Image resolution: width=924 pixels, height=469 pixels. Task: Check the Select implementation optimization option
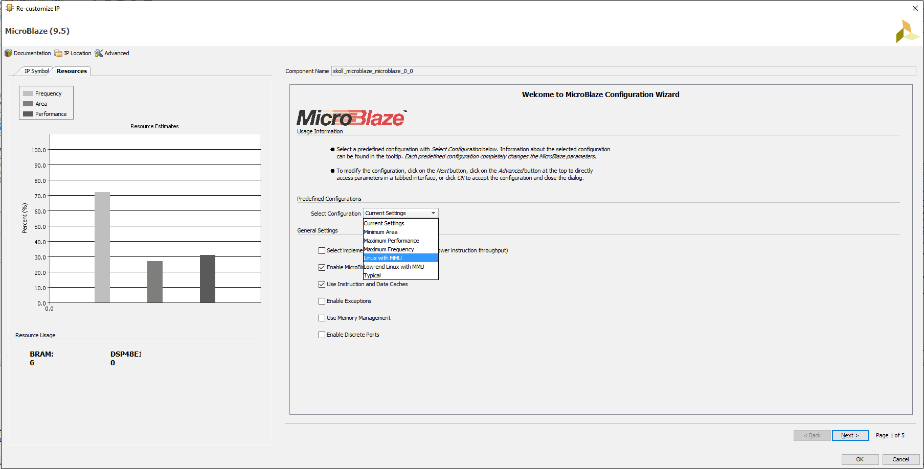[x=322, y=250]
